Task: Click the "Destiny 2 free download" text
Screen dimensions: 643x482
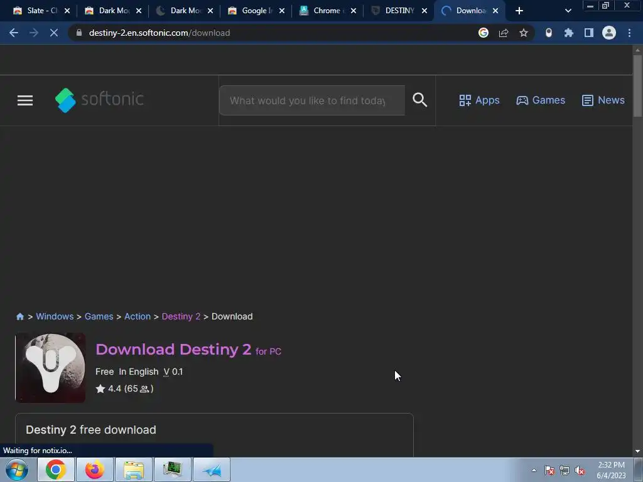Action: click(91, 429)
